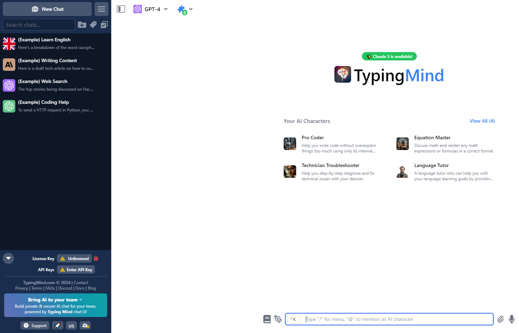Image resolution: width=519 pixels, height=333 pixels.
Task: Toggle multi-select chats checkbox icon
Action: [104, 25]
